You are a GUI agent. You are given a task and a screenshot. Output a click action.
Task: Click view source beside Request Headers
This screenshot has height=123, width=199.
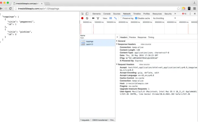tap(144, 64)
